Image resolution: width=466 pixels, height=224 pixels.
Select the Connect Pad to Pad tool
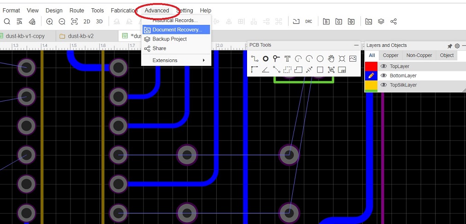[277, 70]
